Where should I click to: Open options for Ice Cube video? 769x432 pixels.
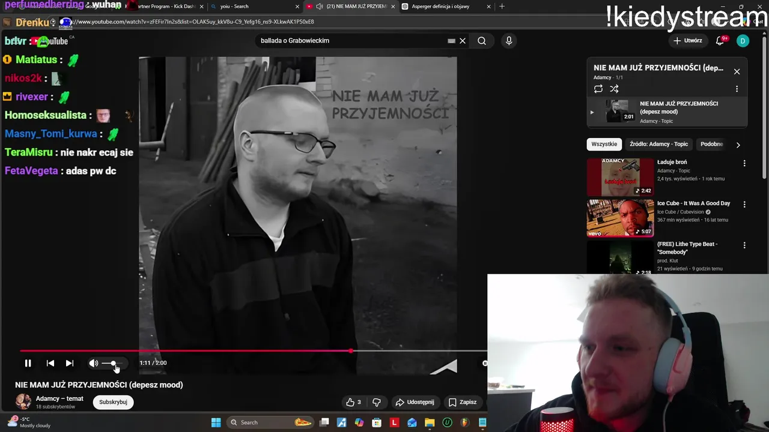click(744, 205)
